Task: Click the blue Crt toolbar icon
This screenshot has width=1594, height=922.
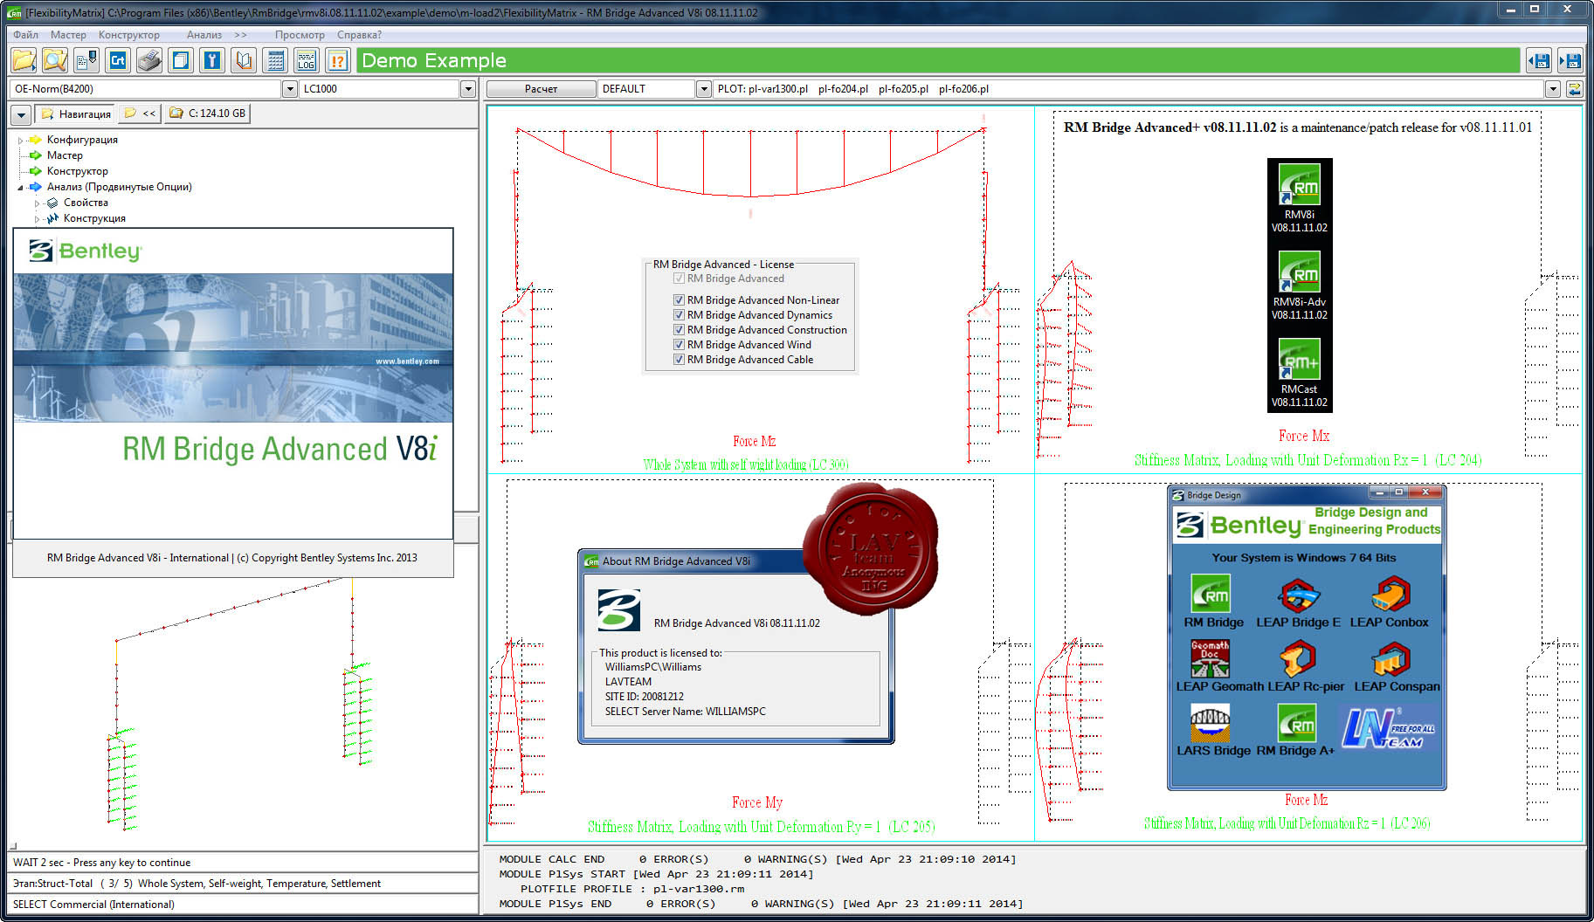Action: (x=118, y=60)
